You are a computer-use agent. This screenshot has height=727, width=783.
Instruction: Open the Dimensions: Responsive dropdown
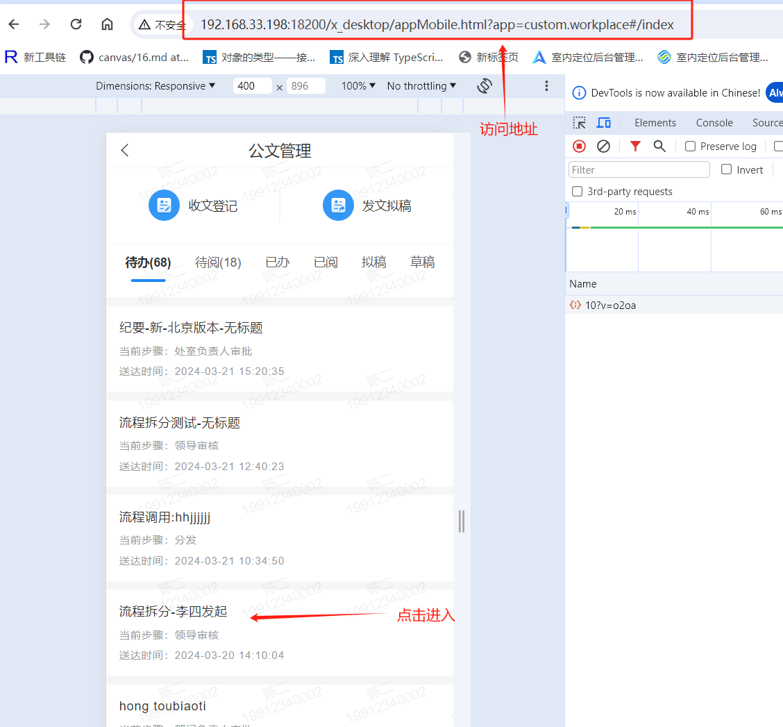coord(155,86)
